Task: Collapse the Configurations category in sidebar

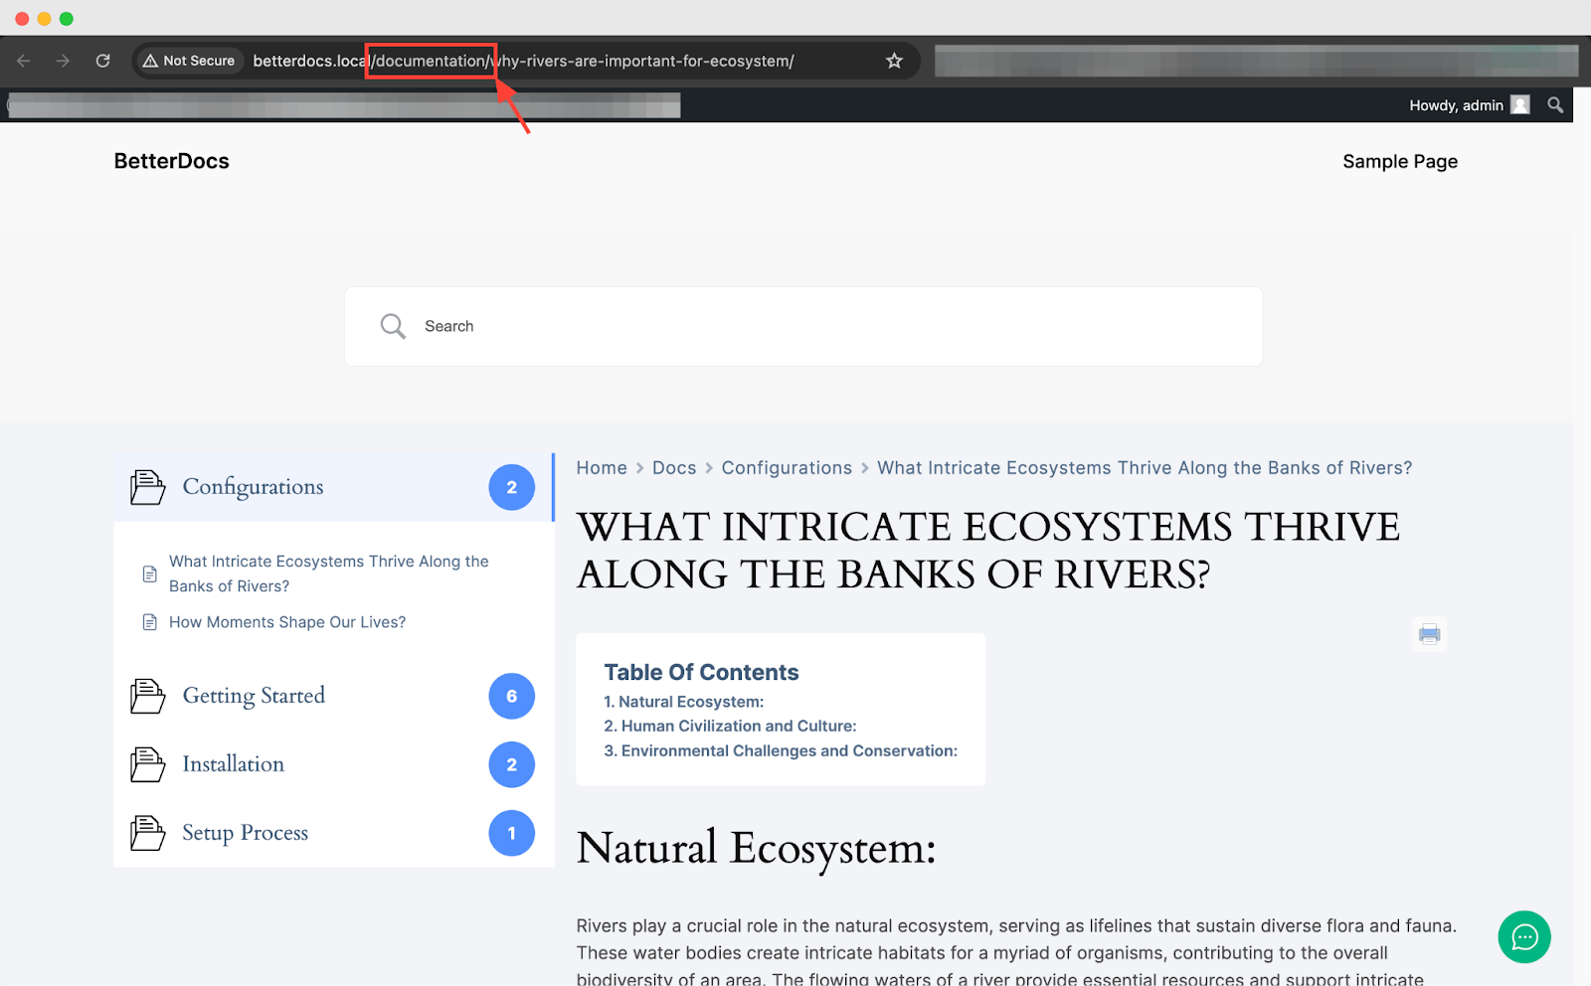Action: (253, 487)
